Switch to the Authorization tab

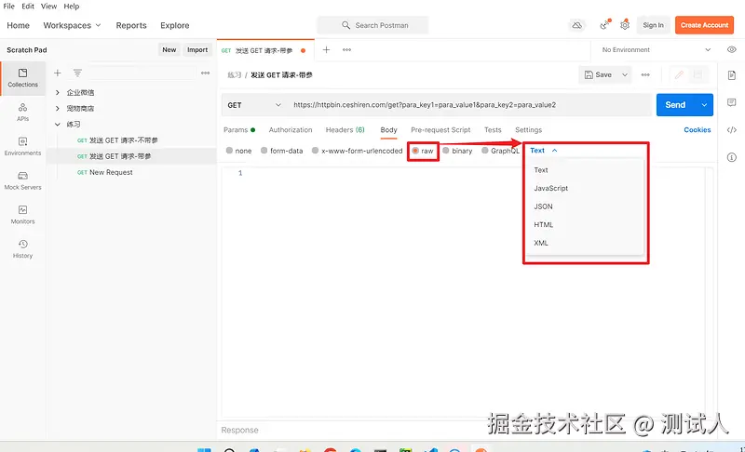291,129
